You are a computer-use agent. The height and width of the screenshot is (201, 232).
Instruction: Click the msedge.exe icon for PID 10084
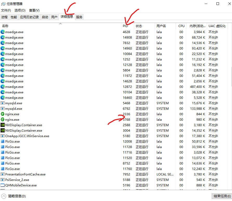point(3,54)
